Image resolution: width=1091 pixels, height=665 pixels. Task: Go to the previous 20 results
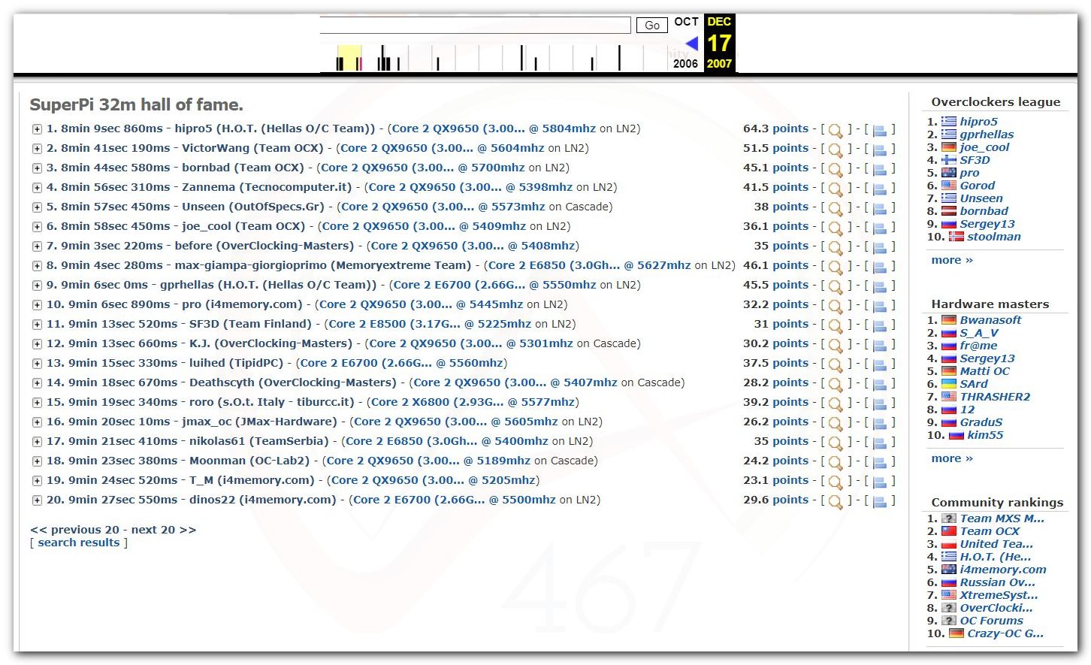click(75, 530)
